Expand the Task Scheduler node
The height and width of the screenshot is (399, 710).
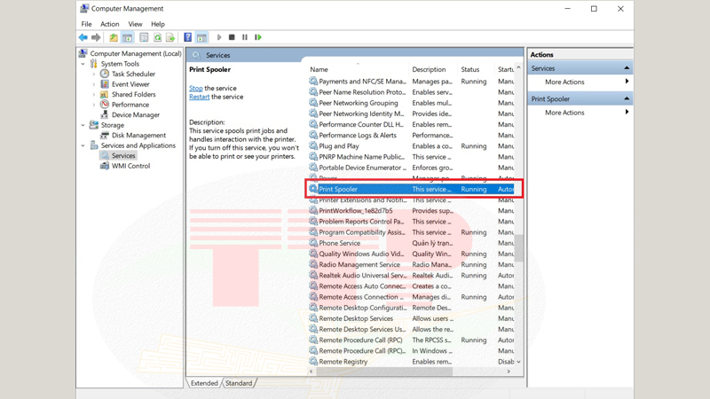tap(94, 74)
